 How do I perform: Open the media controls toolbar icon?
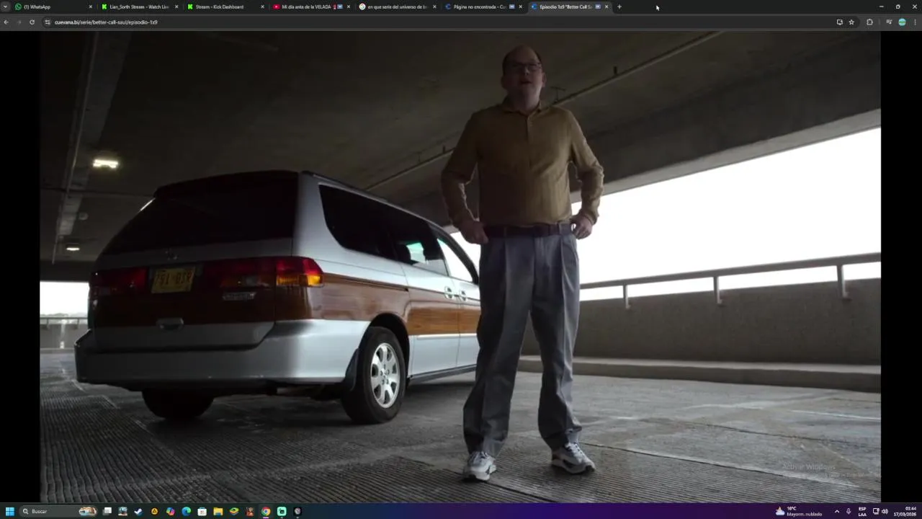pos(889,22)
